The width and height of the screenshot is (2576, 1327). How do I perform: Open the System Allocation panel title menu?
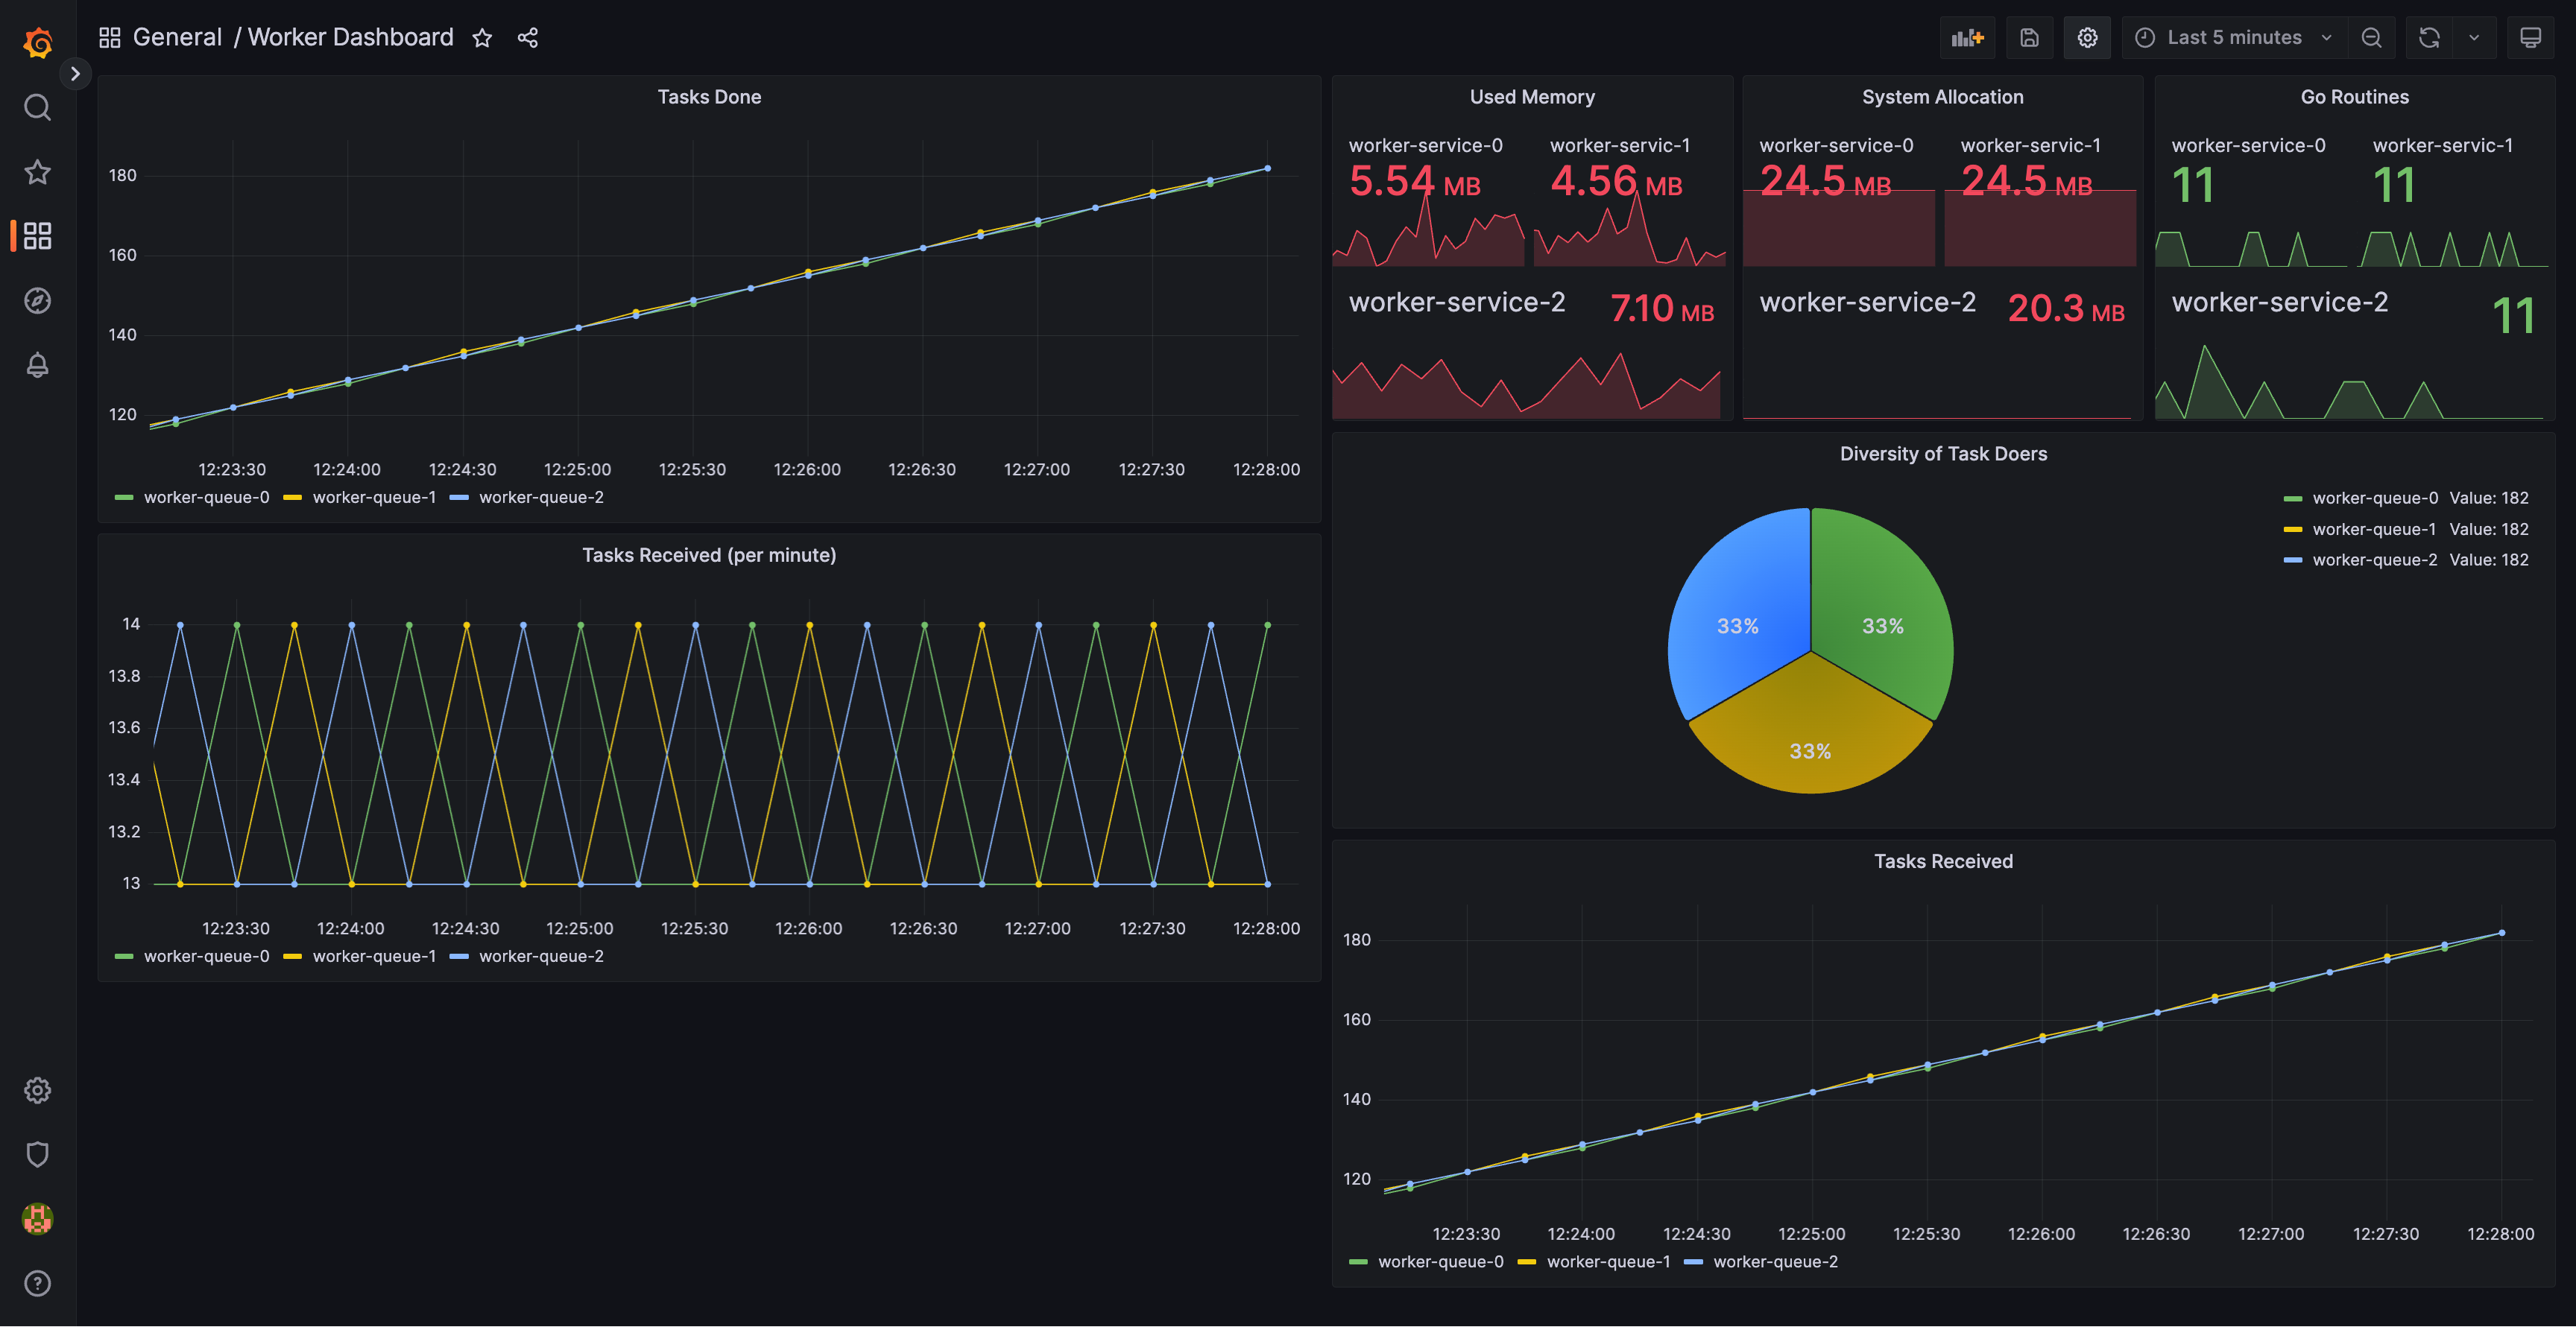click(1942, 97)
